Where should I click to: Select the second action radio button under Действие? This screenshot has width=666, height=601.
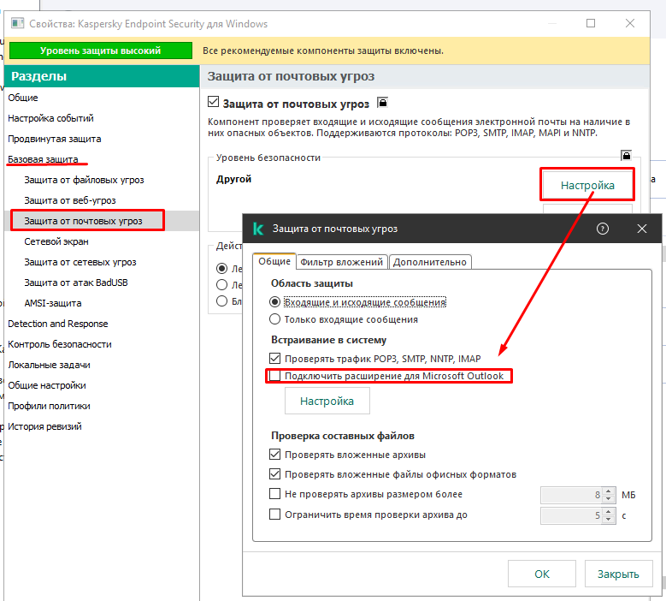221,284
